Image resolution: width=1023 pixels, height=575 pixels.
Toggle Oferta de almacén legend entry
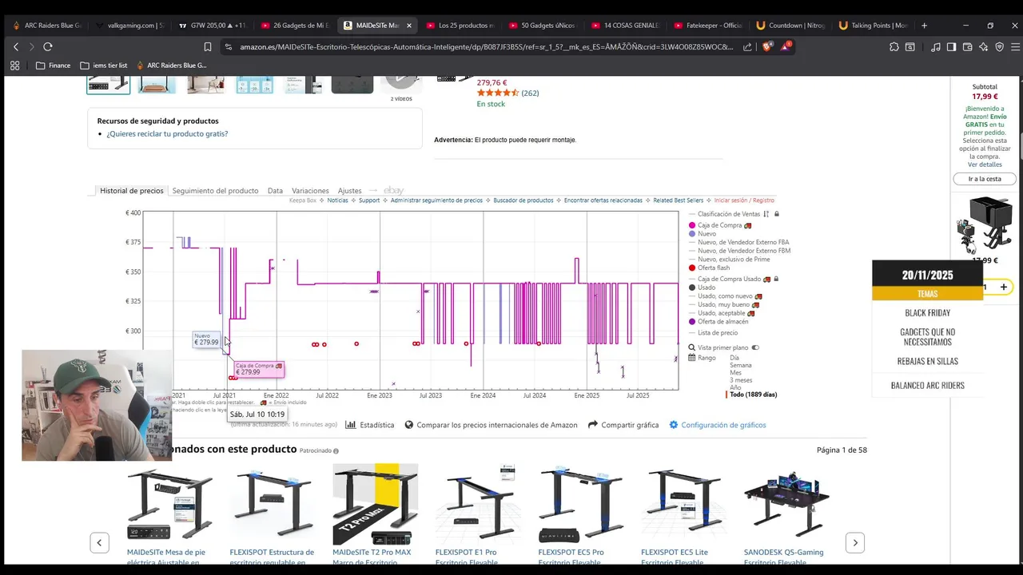(718, 321)
